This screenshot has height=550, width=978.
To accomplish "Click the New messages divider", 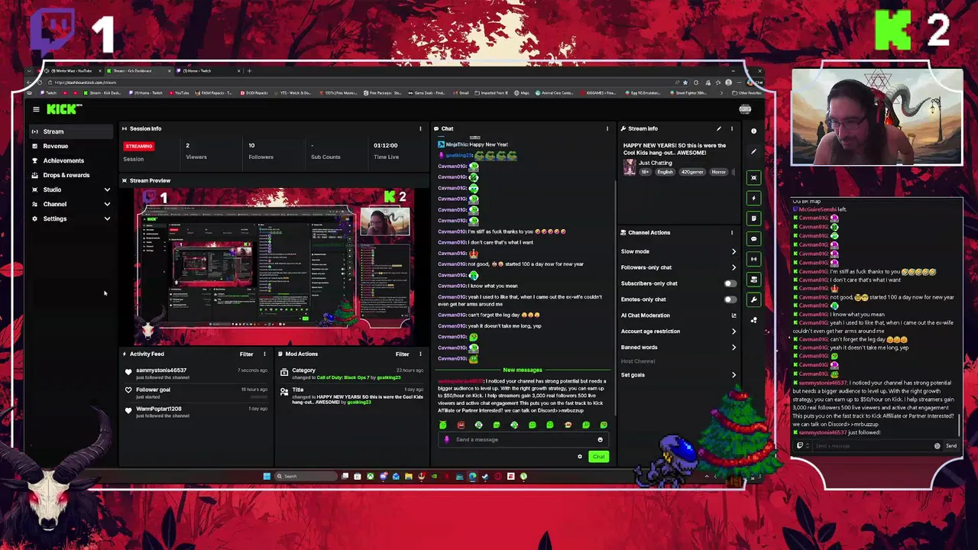I will click(x=523, y=370).
